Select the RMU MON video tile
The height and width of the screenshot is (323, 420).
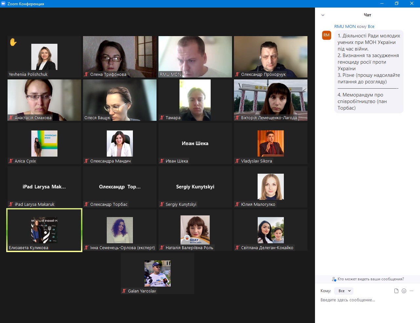(x=195, y=56)
